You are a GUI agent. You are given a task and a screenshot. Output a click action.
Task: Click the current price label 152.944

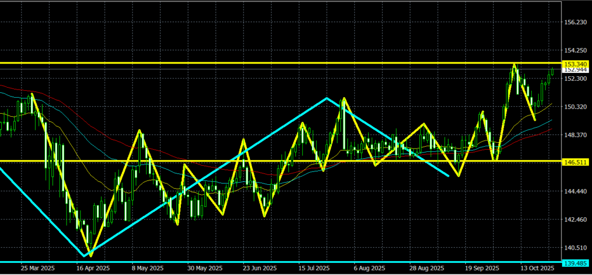(x=575, y=70)
